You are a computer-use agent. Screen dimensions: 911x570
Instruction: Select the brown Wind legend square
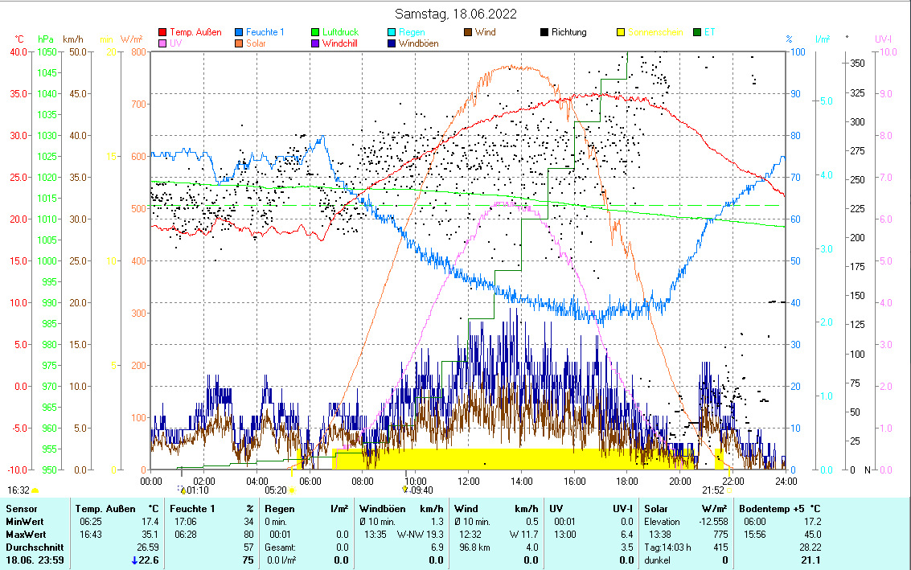tap(468, 33)
